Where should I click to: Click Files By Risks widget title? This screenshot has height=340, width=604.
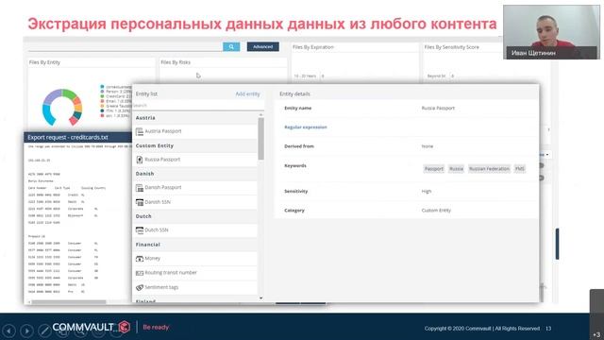point(176,62)
